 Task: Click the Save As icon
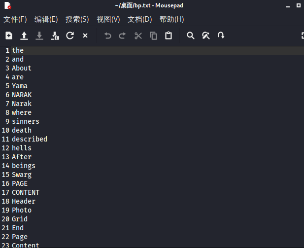[x=55, y=35]
